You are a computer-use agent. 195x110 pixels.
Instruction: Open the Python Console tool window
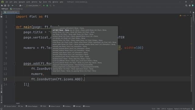pos(55,106)
